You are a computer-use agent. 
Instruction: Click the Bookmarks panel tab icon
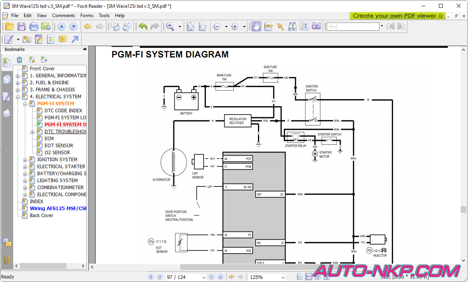click(7, 62)
